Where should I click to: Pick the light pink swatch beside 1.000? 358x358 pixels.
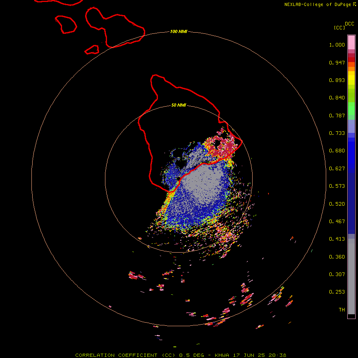(x=351, y=43)
